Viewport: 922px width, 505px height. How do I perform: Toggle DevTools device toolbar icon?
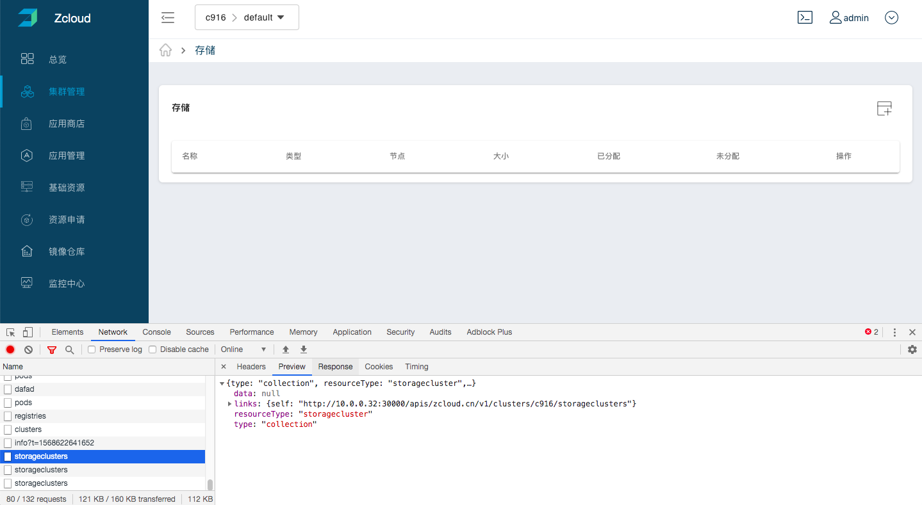pyautogui.click(x=28, y=332)
